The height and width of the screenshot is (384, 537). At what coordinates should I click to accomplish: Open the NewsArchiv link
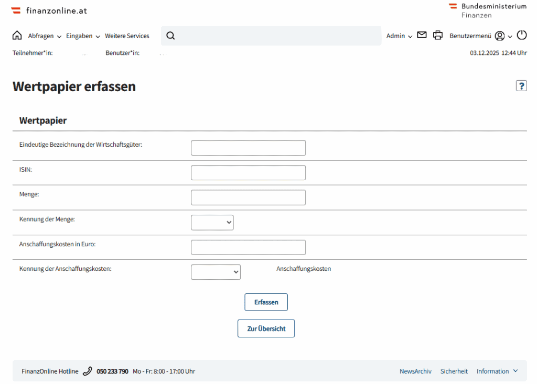point(415,371)
